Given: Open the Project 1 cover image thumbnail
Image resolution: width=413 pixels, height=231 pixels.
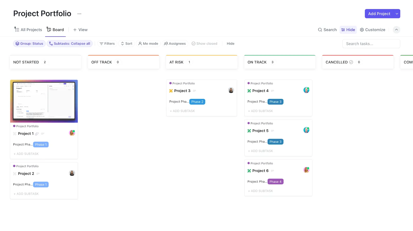Looking at the screenshot, I should click(x=44, y=101).
